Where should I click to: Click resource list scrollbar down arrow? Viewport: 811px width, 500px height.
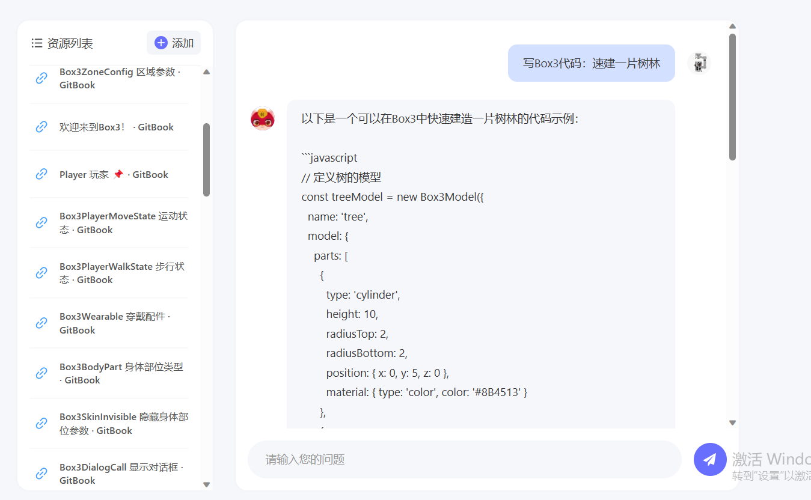coord(207,484)
